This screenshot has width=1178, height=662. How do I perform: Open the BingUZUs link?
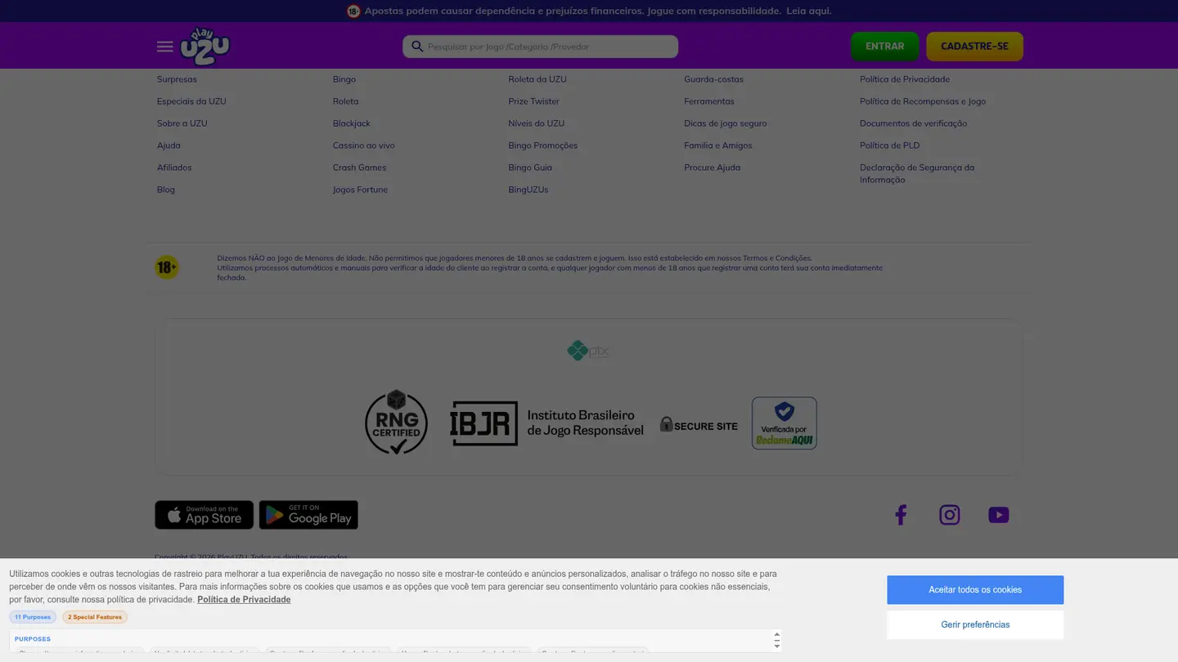[528, 190]
